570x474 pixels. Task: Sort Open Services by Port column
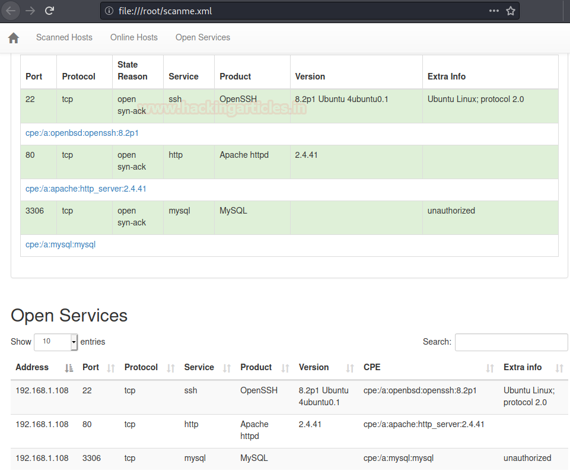point(98,367)
